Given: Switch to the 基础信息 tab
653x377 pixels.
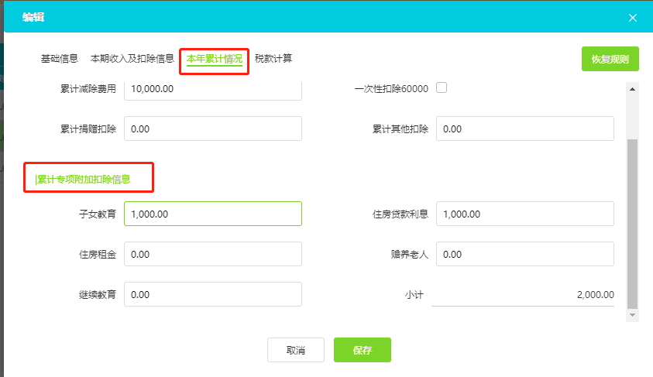Looking at the screenshot, I should click(60, 58).
